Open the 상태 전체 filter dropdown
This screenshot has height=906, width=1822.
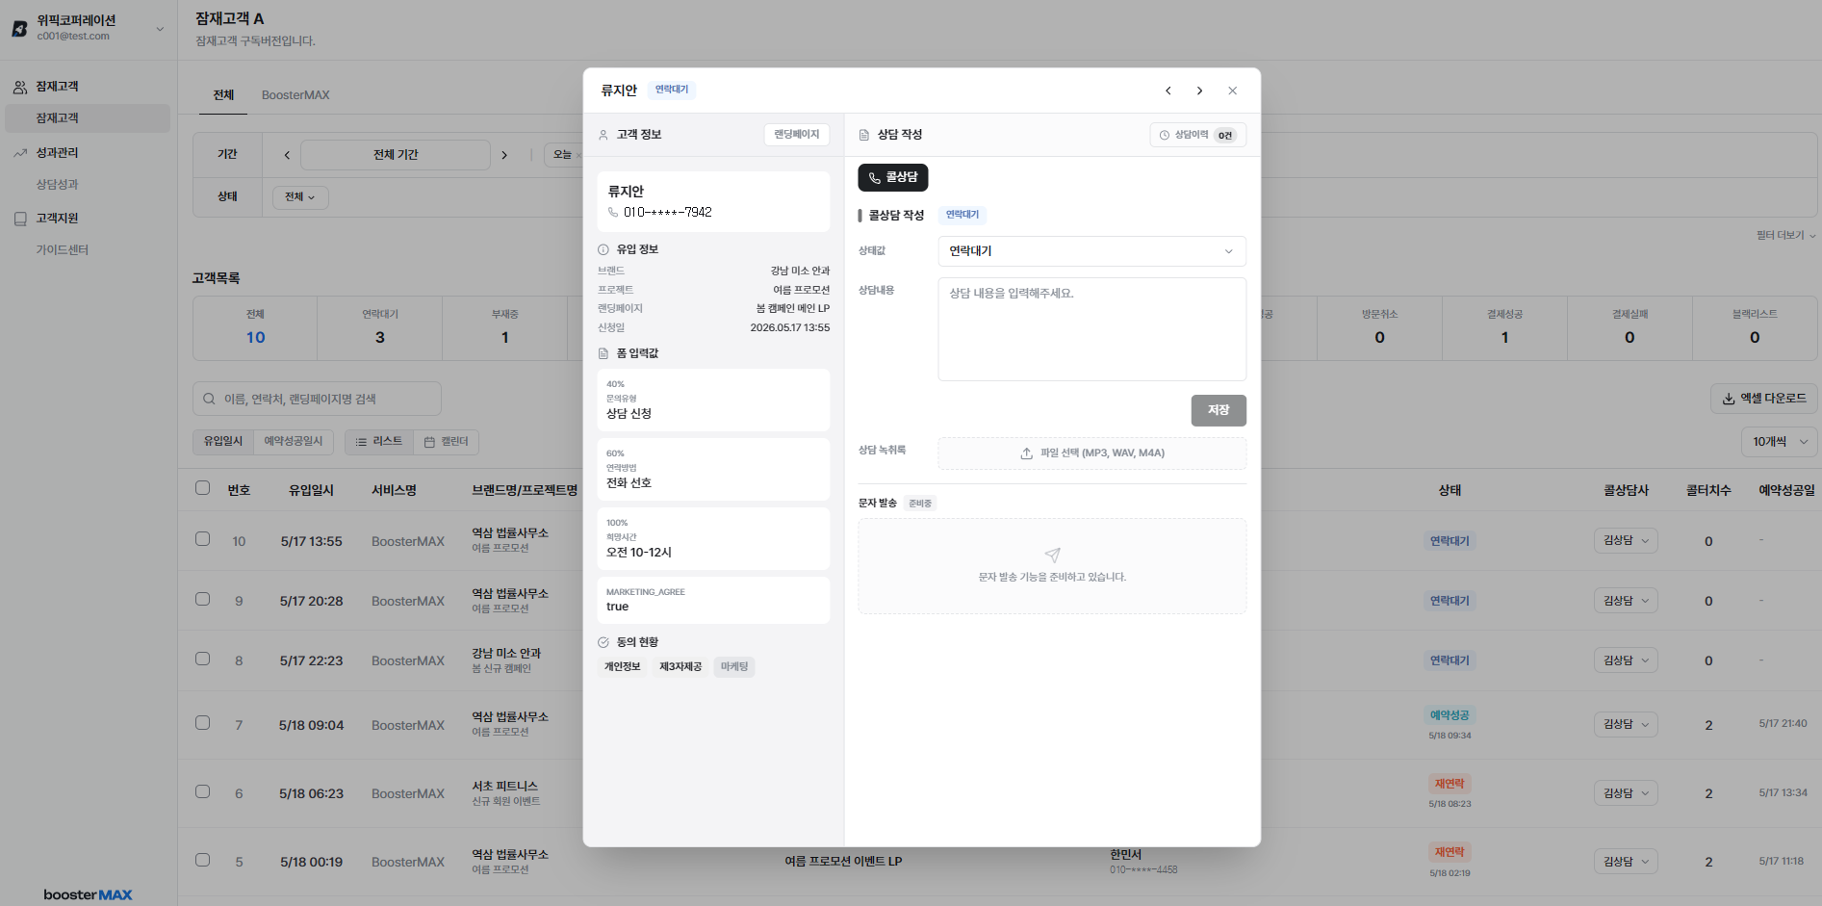click(300, 197)
